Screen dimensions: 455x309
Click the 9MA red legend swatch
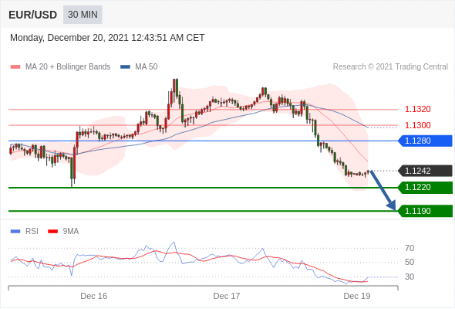pos(52,232)
